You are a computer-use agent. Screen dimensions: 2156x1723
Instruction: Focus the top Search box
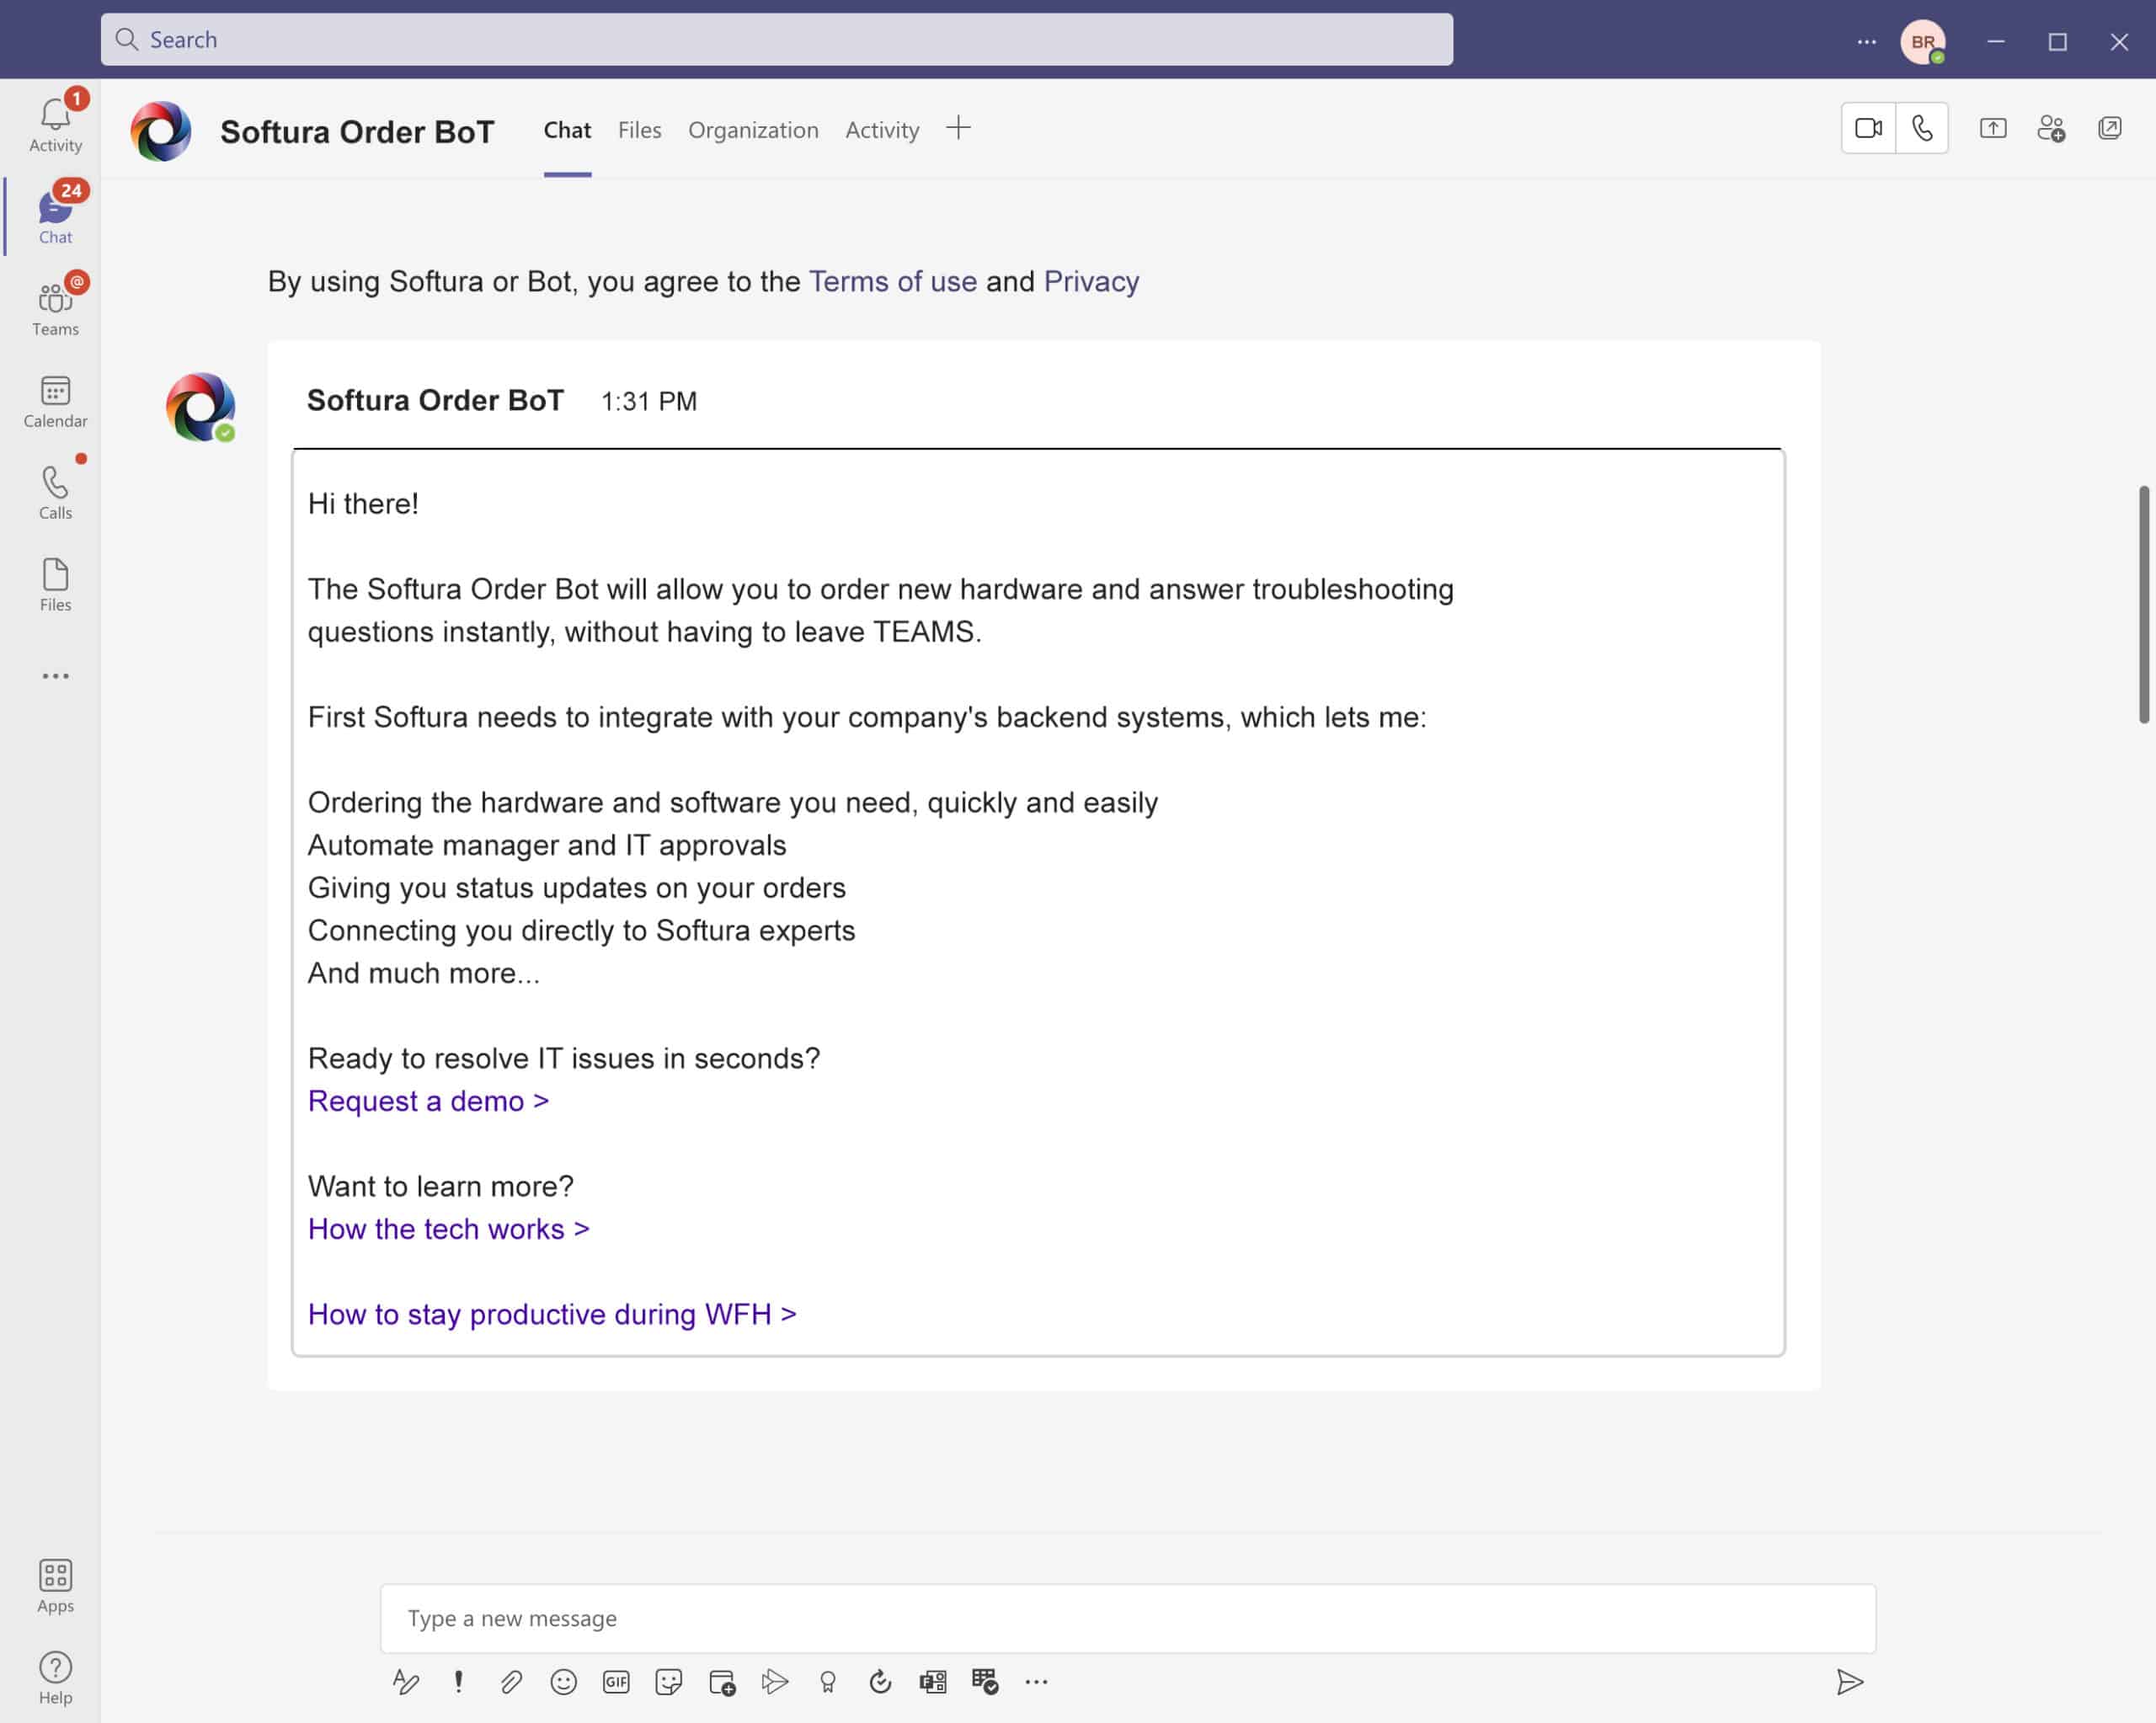(776, 40)
